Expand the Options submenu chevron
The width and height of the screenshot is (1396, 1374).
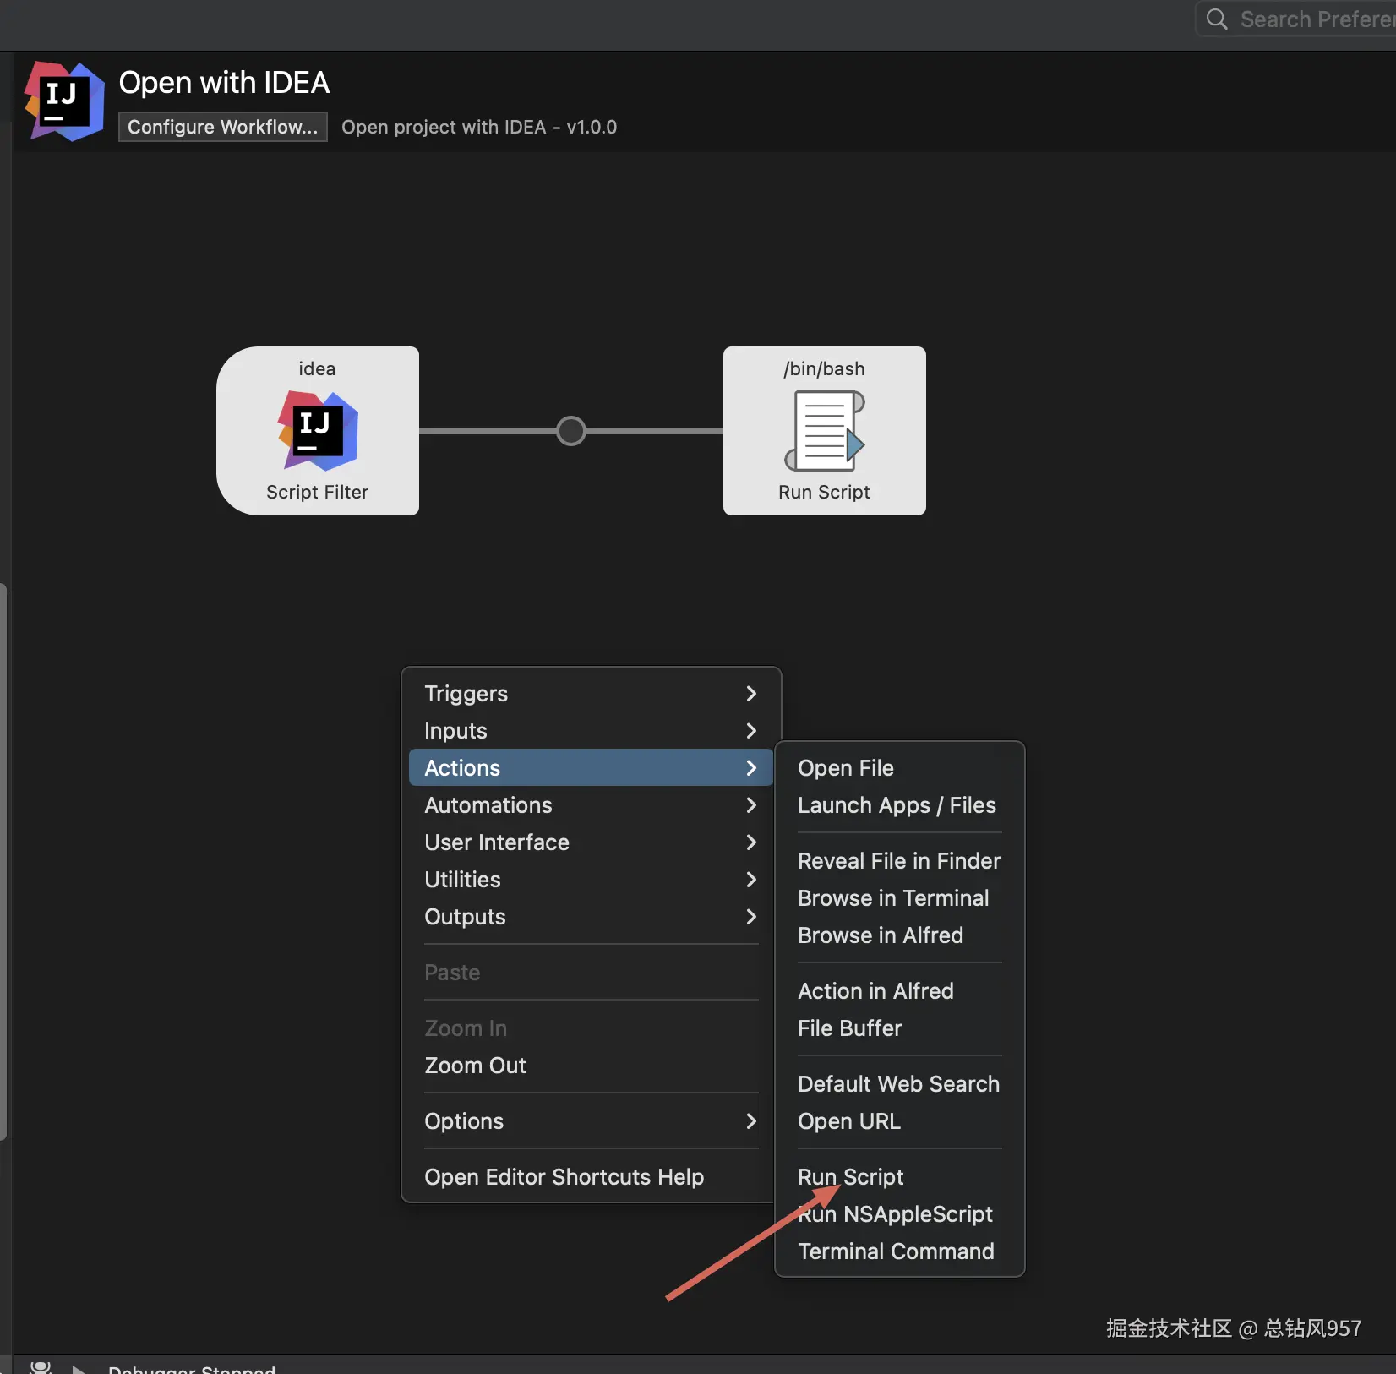pyautogui.click(x=751, y=1121)
